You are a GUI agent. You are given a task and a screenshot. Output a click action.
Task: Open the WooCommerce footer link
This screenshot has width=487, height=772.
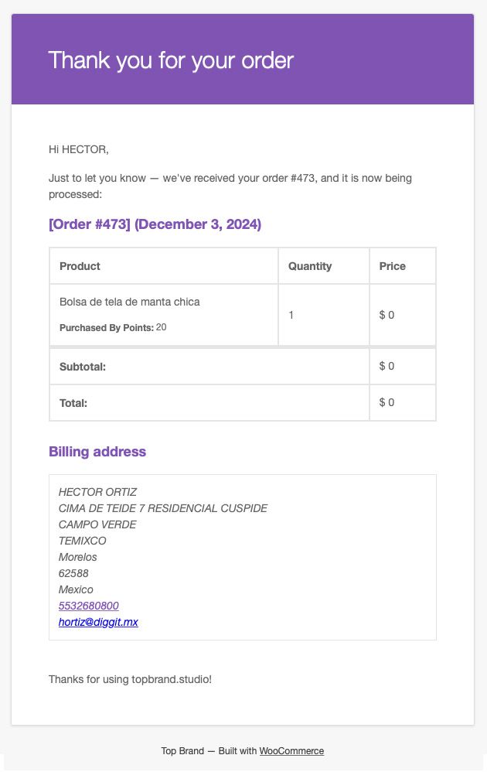(x=291, y=751)
